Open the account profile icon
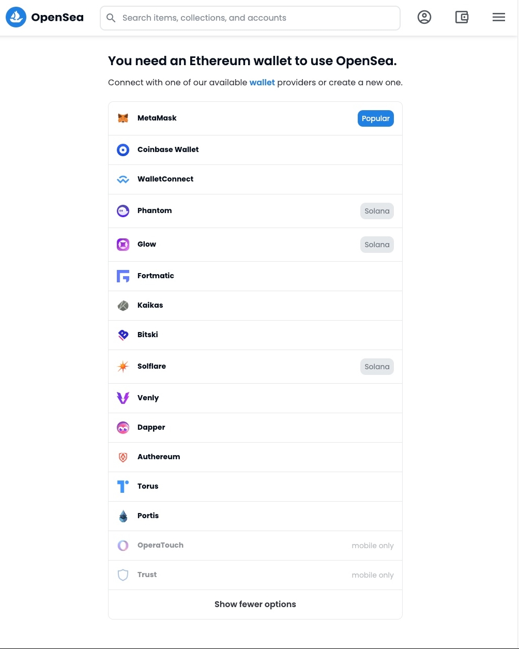This screenshot has width=519, height=649. (x=424, y=18)
